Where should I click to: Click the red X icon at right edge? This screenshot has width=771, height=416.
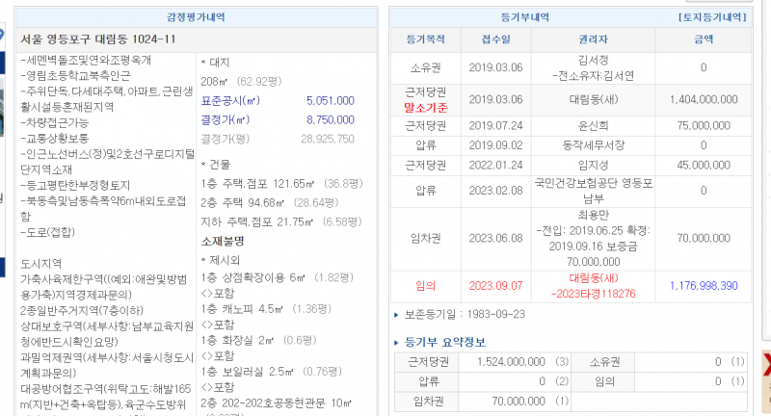point(765,365)
